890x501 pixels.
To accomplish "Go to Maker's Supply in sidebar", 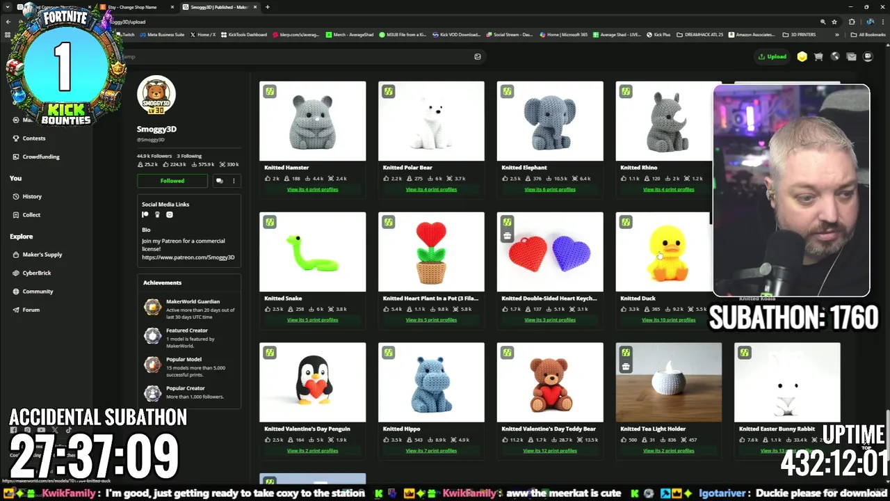I will (42, 255).
